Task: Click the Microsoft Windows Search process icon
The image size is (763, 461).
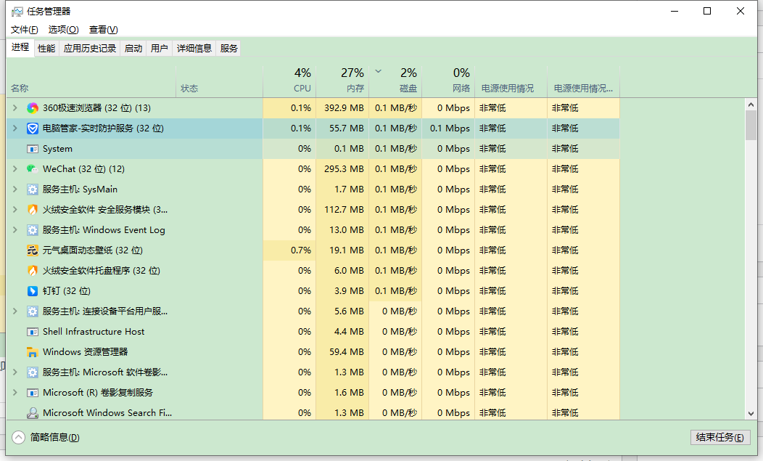Action: pyautogui.click(x=33, y=413)
